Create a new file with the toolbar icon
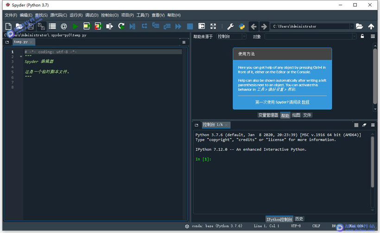This screenshot has height=233, width=380. pos(8,26)
